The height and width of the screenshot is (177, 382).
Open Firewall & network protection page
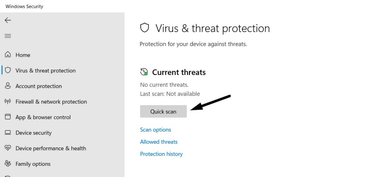pos(51,102)
